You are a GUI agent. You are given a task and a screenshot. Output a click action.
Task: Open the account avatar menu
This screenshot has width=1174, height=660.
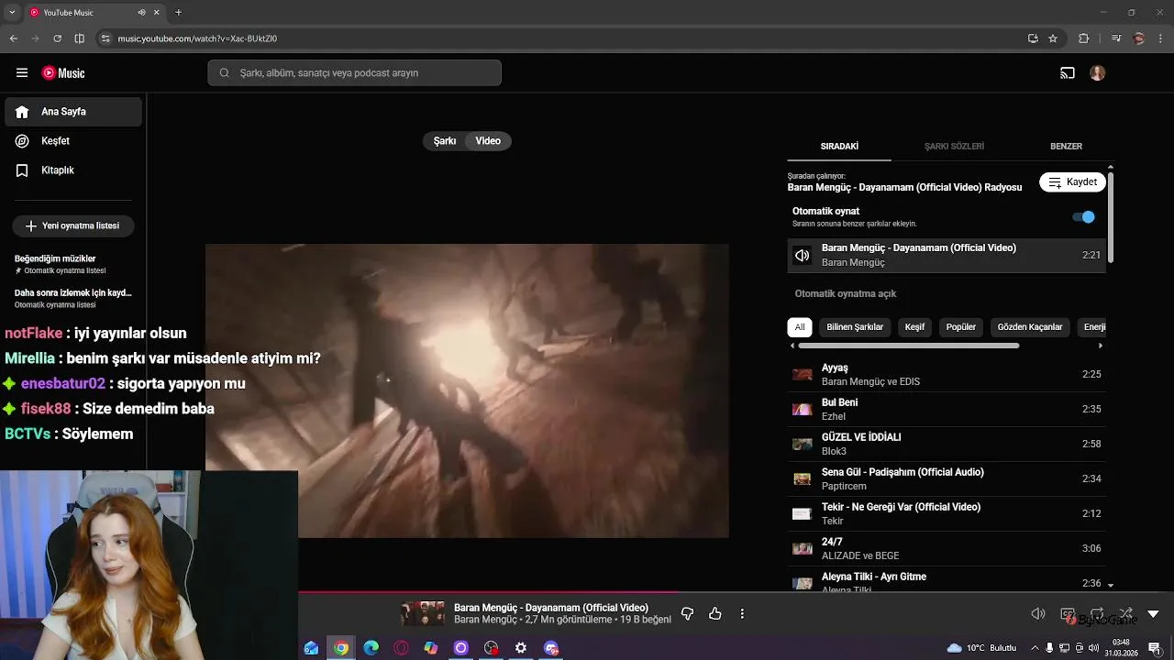coord(1098,72)
